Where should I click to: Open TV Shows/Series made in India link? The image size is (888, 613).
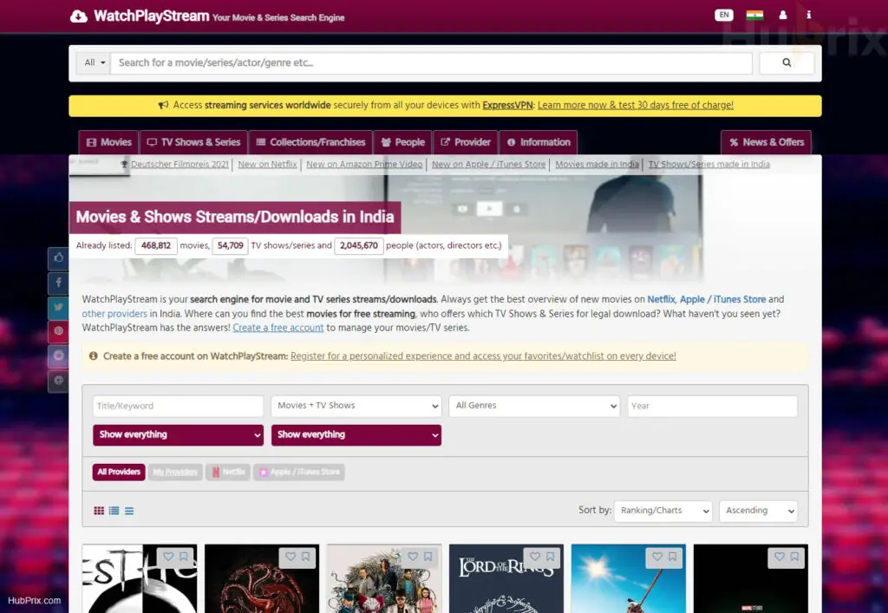(709, 164)
